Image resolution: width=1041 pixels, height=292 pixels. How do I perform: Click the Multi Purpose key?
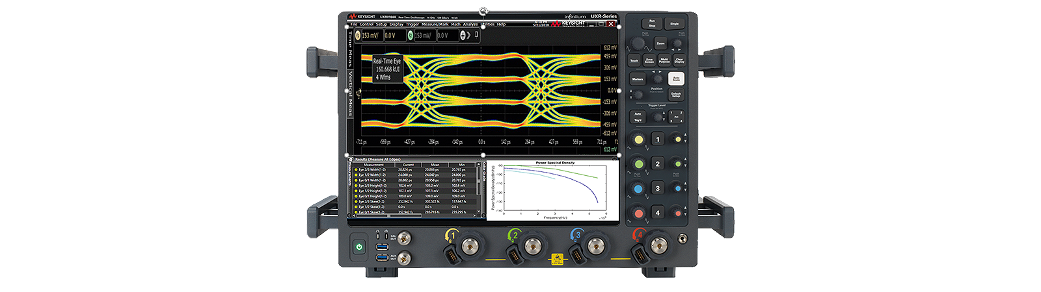pos(664,60)
